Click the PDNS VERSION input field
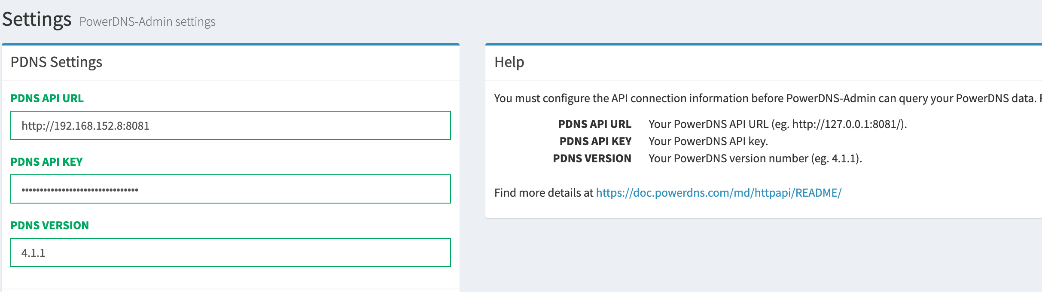1042x292 pixels. [231, 252]
